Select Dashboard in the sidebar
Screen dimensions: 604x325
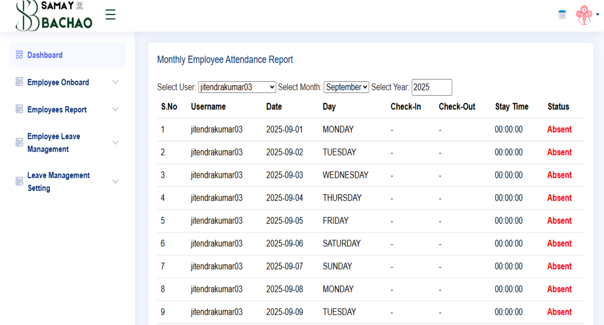pyautogui.click(x=45, y=54)
